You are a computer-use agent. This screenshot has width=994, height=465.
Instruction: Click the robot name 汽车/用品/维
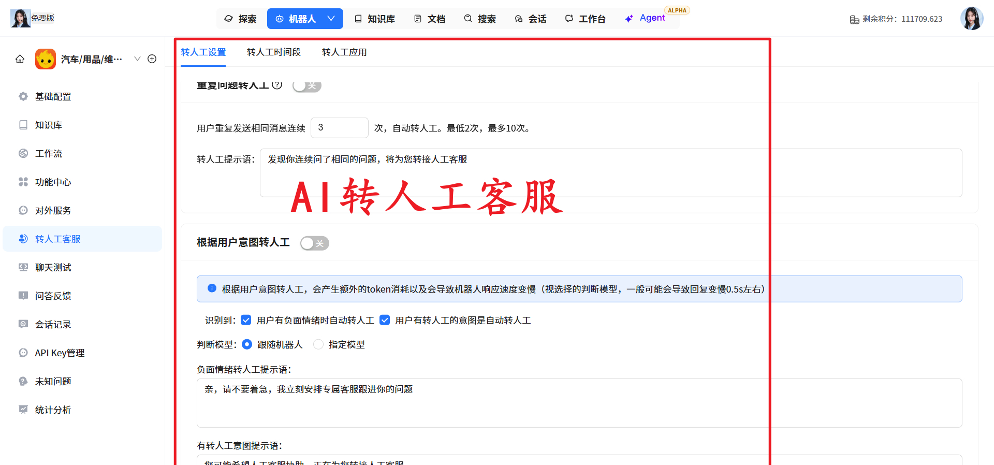click(x=92, y=59)
